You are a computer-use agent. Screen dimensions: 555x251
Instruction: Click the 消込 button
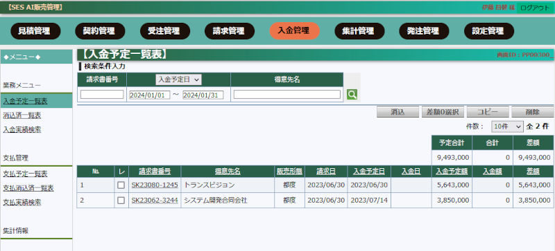pyautogui.click(x=398, y=112)
